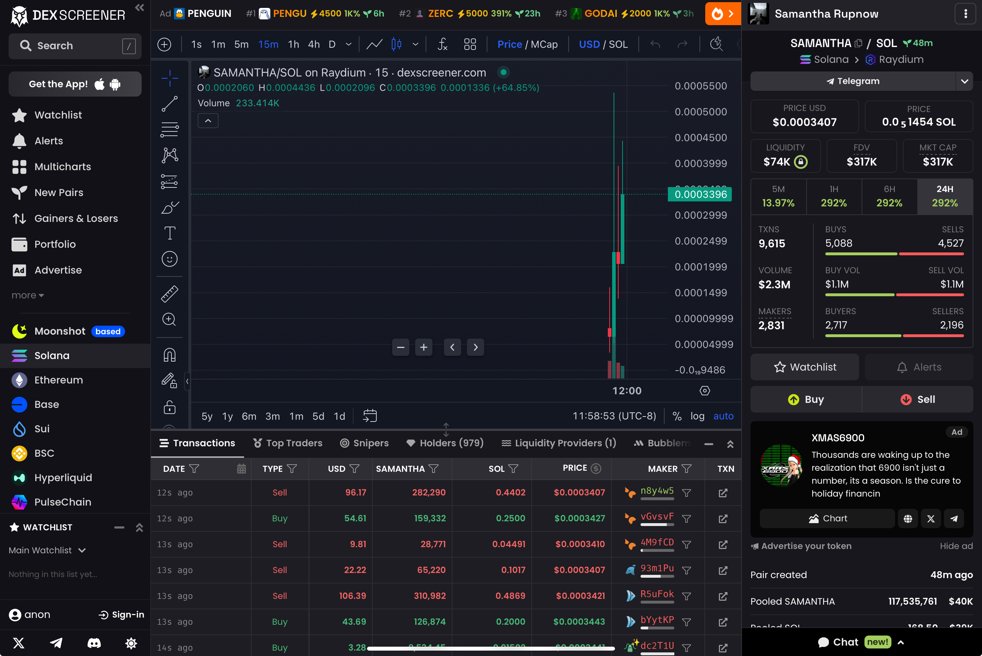Viewport: 982px width, 656px height.
Task: Expand the Telegram socials dropdown
Action: (x=965, y=81)
